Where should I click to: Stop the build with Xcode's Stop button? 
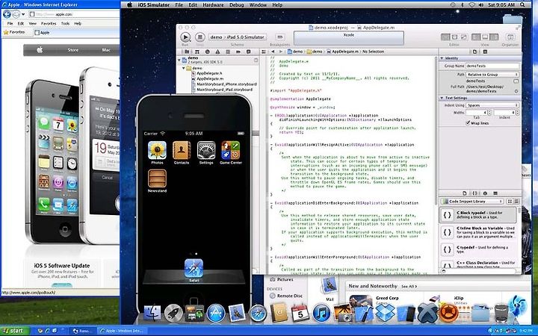[x=200, y=37]
